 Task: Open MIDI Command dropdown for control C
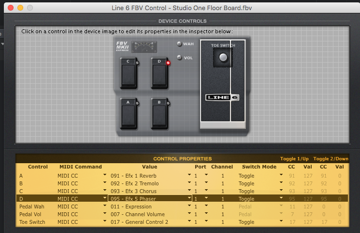[x=105, y=190]
